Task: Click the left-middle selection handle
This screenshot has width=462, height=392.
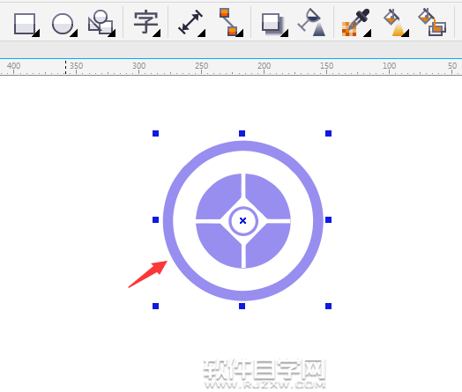Action: [x=155, y=220]
